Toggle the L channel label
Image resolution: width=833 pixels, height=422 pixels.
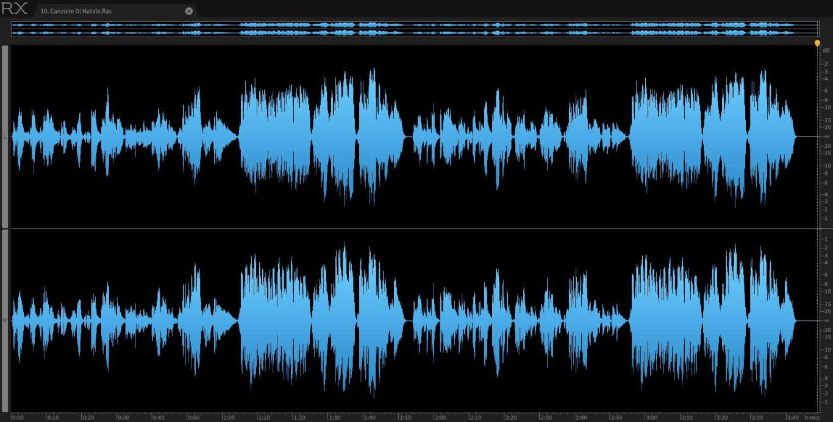[5, 136]
